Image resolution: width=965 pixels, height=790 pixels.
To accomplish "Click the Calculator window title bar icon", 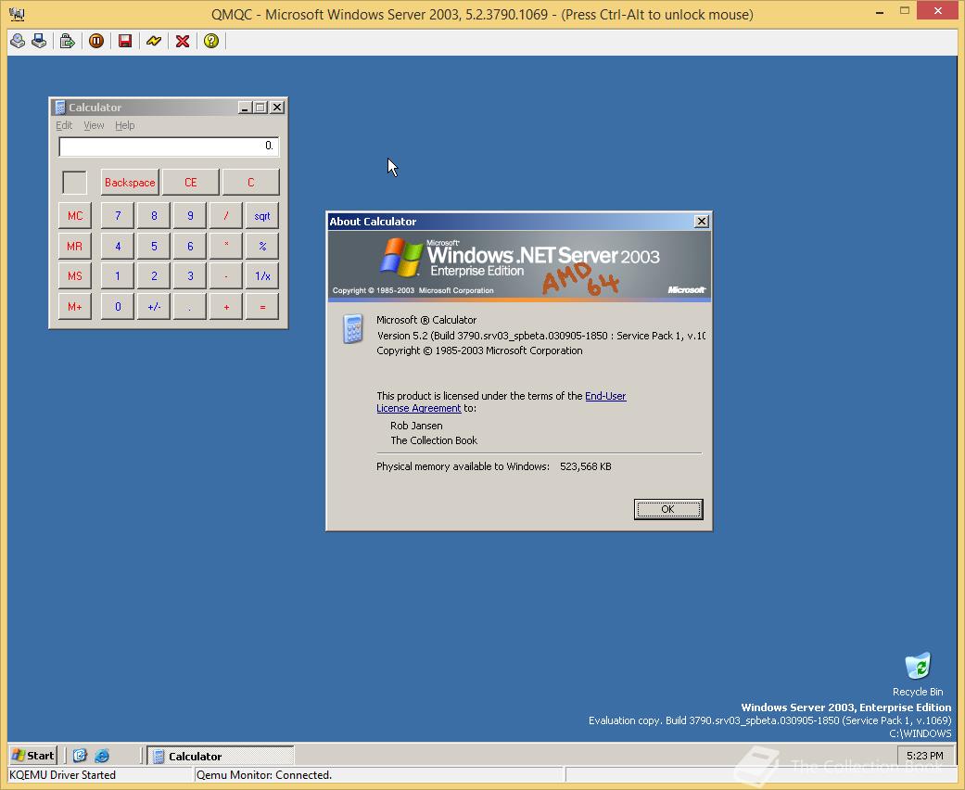I will [x=59, y=108].
